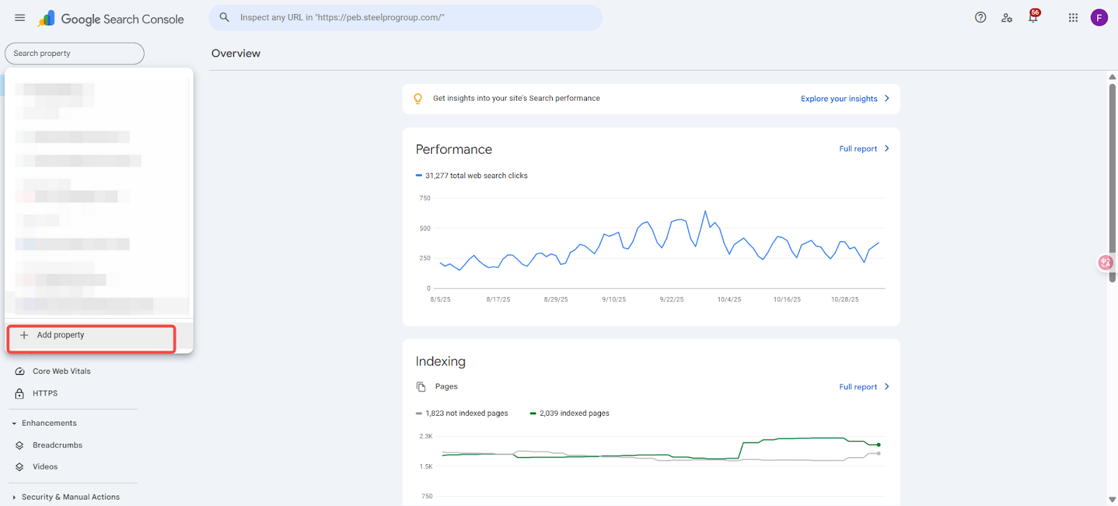Click the insights lightbulb icon

point(418,99)
